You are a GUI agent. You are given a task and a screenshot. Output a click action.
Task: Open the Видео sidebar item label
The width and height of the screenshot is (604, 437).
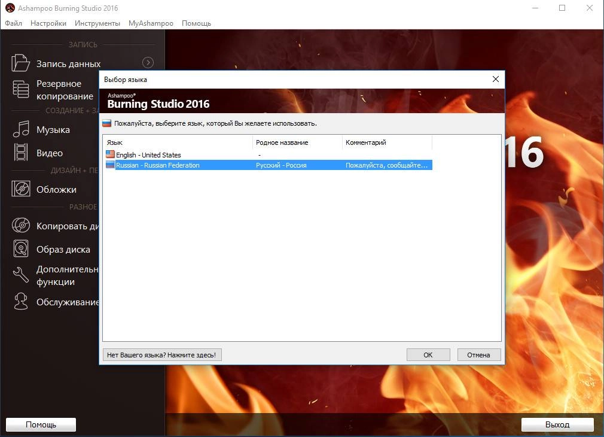click(50, 153)
